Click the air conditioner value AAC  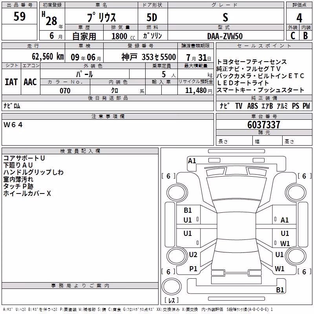[30, 82]
